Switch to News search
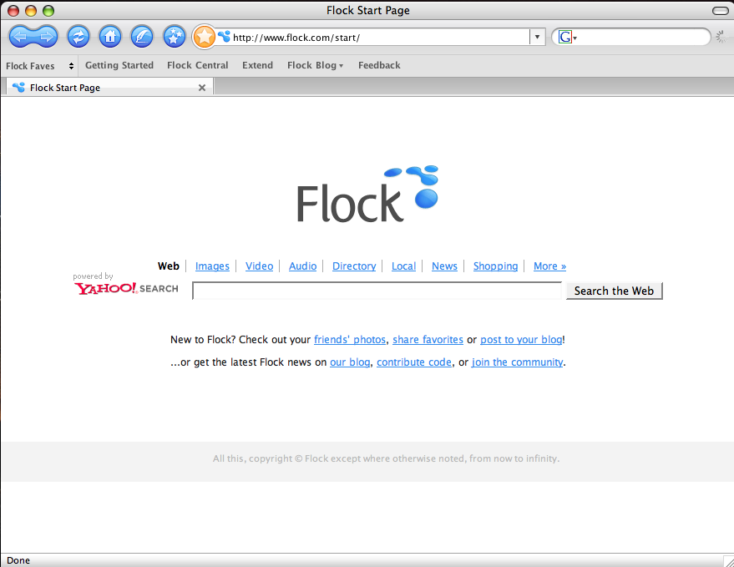The height and width of the screenshot is (567, 734). click(x=444, y=266)
